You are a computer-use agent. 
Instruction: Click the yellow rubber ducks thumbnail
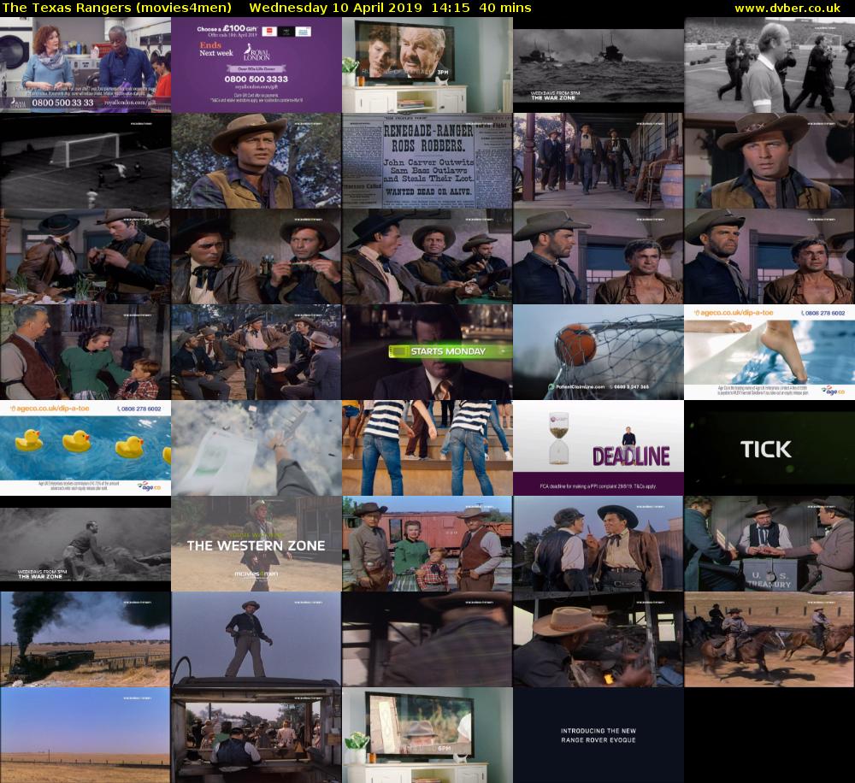point(85,448)
